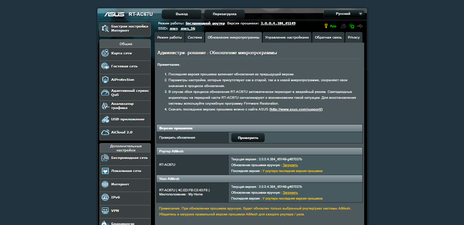This screenshot has height=225, width=464.
Task: Click the Местоположение : My Home text
Action: click(181, 194)
